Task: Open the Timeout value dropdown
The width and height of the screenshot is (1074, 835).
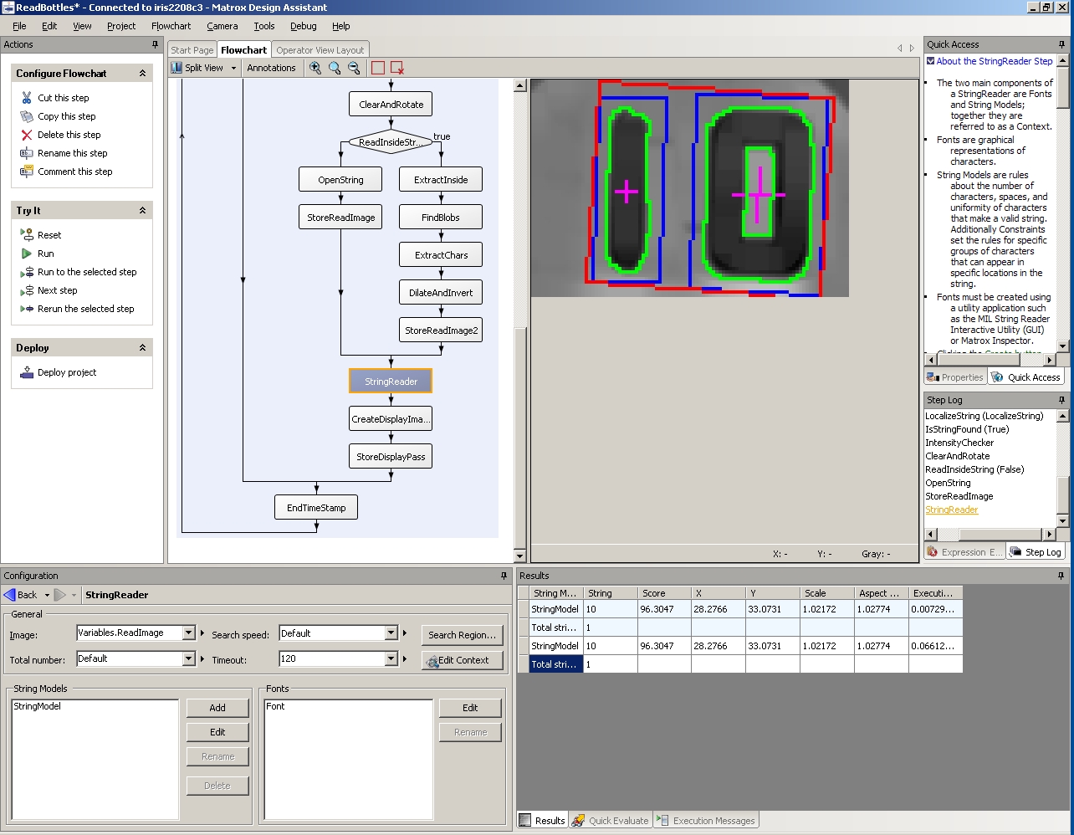Action: click(x=391, y=659)
